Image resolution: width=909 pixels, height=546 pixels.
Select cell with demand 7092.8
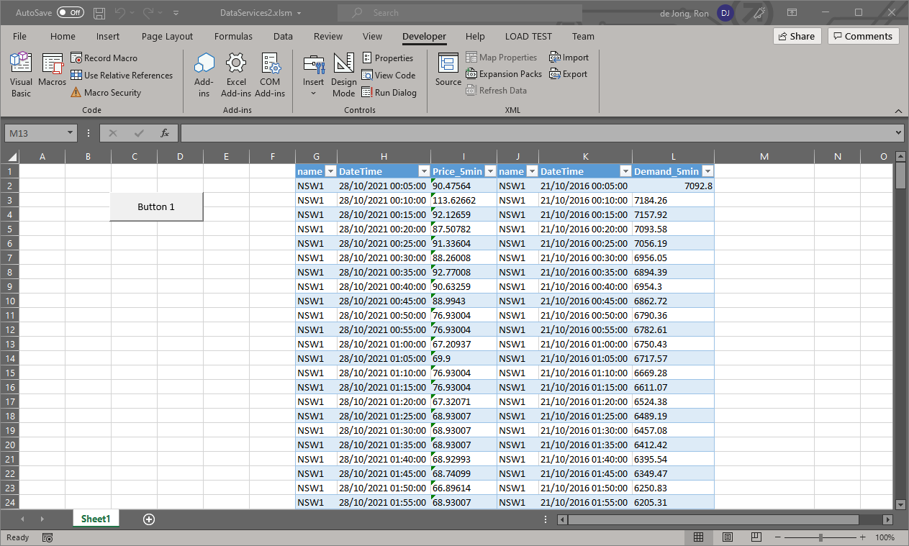pyautogui.click(x=673, y=186)
